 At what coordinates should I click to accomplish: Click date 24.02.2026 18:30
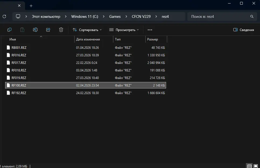87,93
